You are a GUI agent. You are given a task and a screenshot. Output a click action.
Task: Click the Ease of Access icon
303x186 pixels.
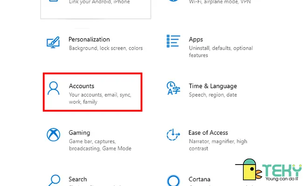coord(173,135)
